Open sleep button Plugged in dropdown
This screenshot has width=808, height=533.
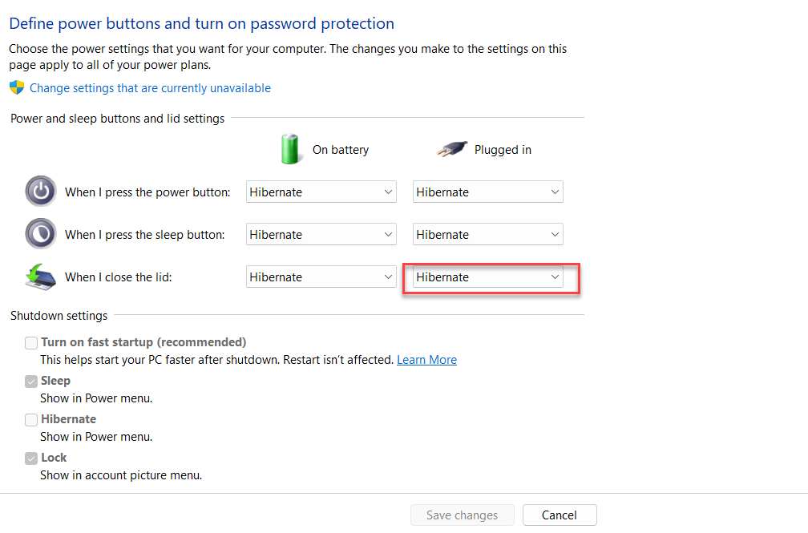(x=487, y=235)
